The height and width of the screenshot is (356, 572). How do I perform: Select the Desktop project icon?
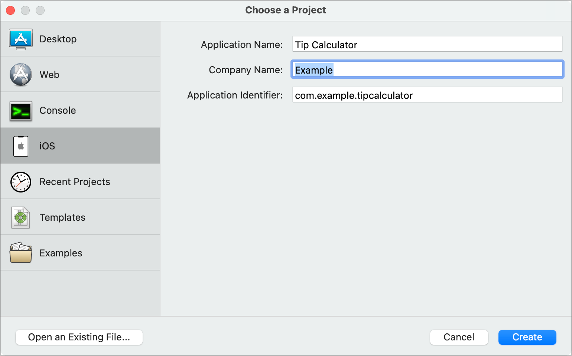21,39
